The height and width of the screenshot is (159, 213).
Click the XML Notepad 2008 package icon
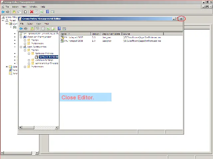[62, 40]
